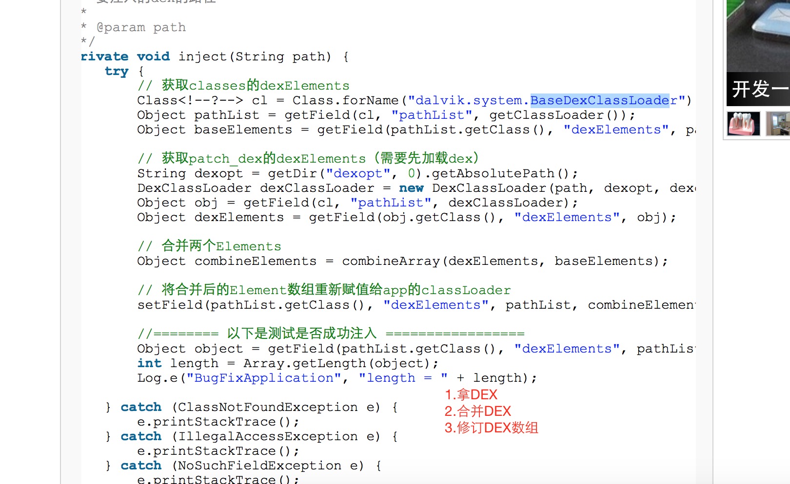Click the 'catch (IllegalAccessException e)' line
This screenshot has height=484, width=790.
[x=253, y=436]
